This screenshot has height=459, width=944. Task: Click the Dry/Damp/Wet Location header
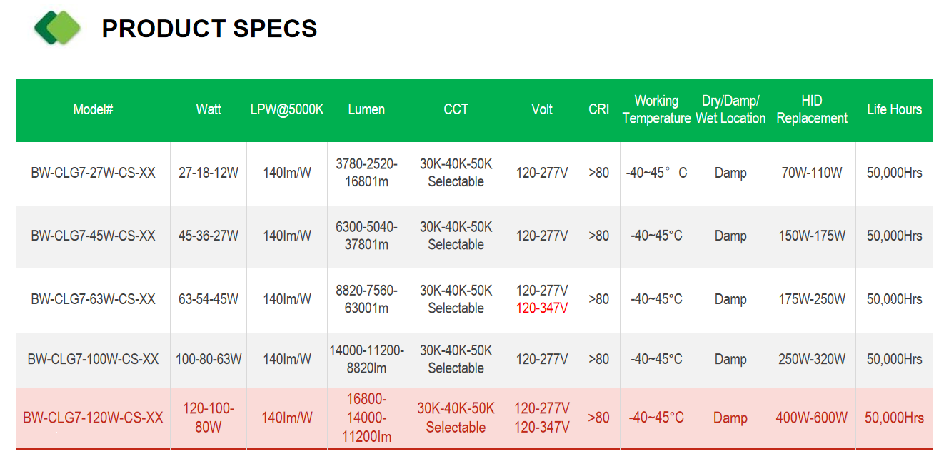click(730, 109)
